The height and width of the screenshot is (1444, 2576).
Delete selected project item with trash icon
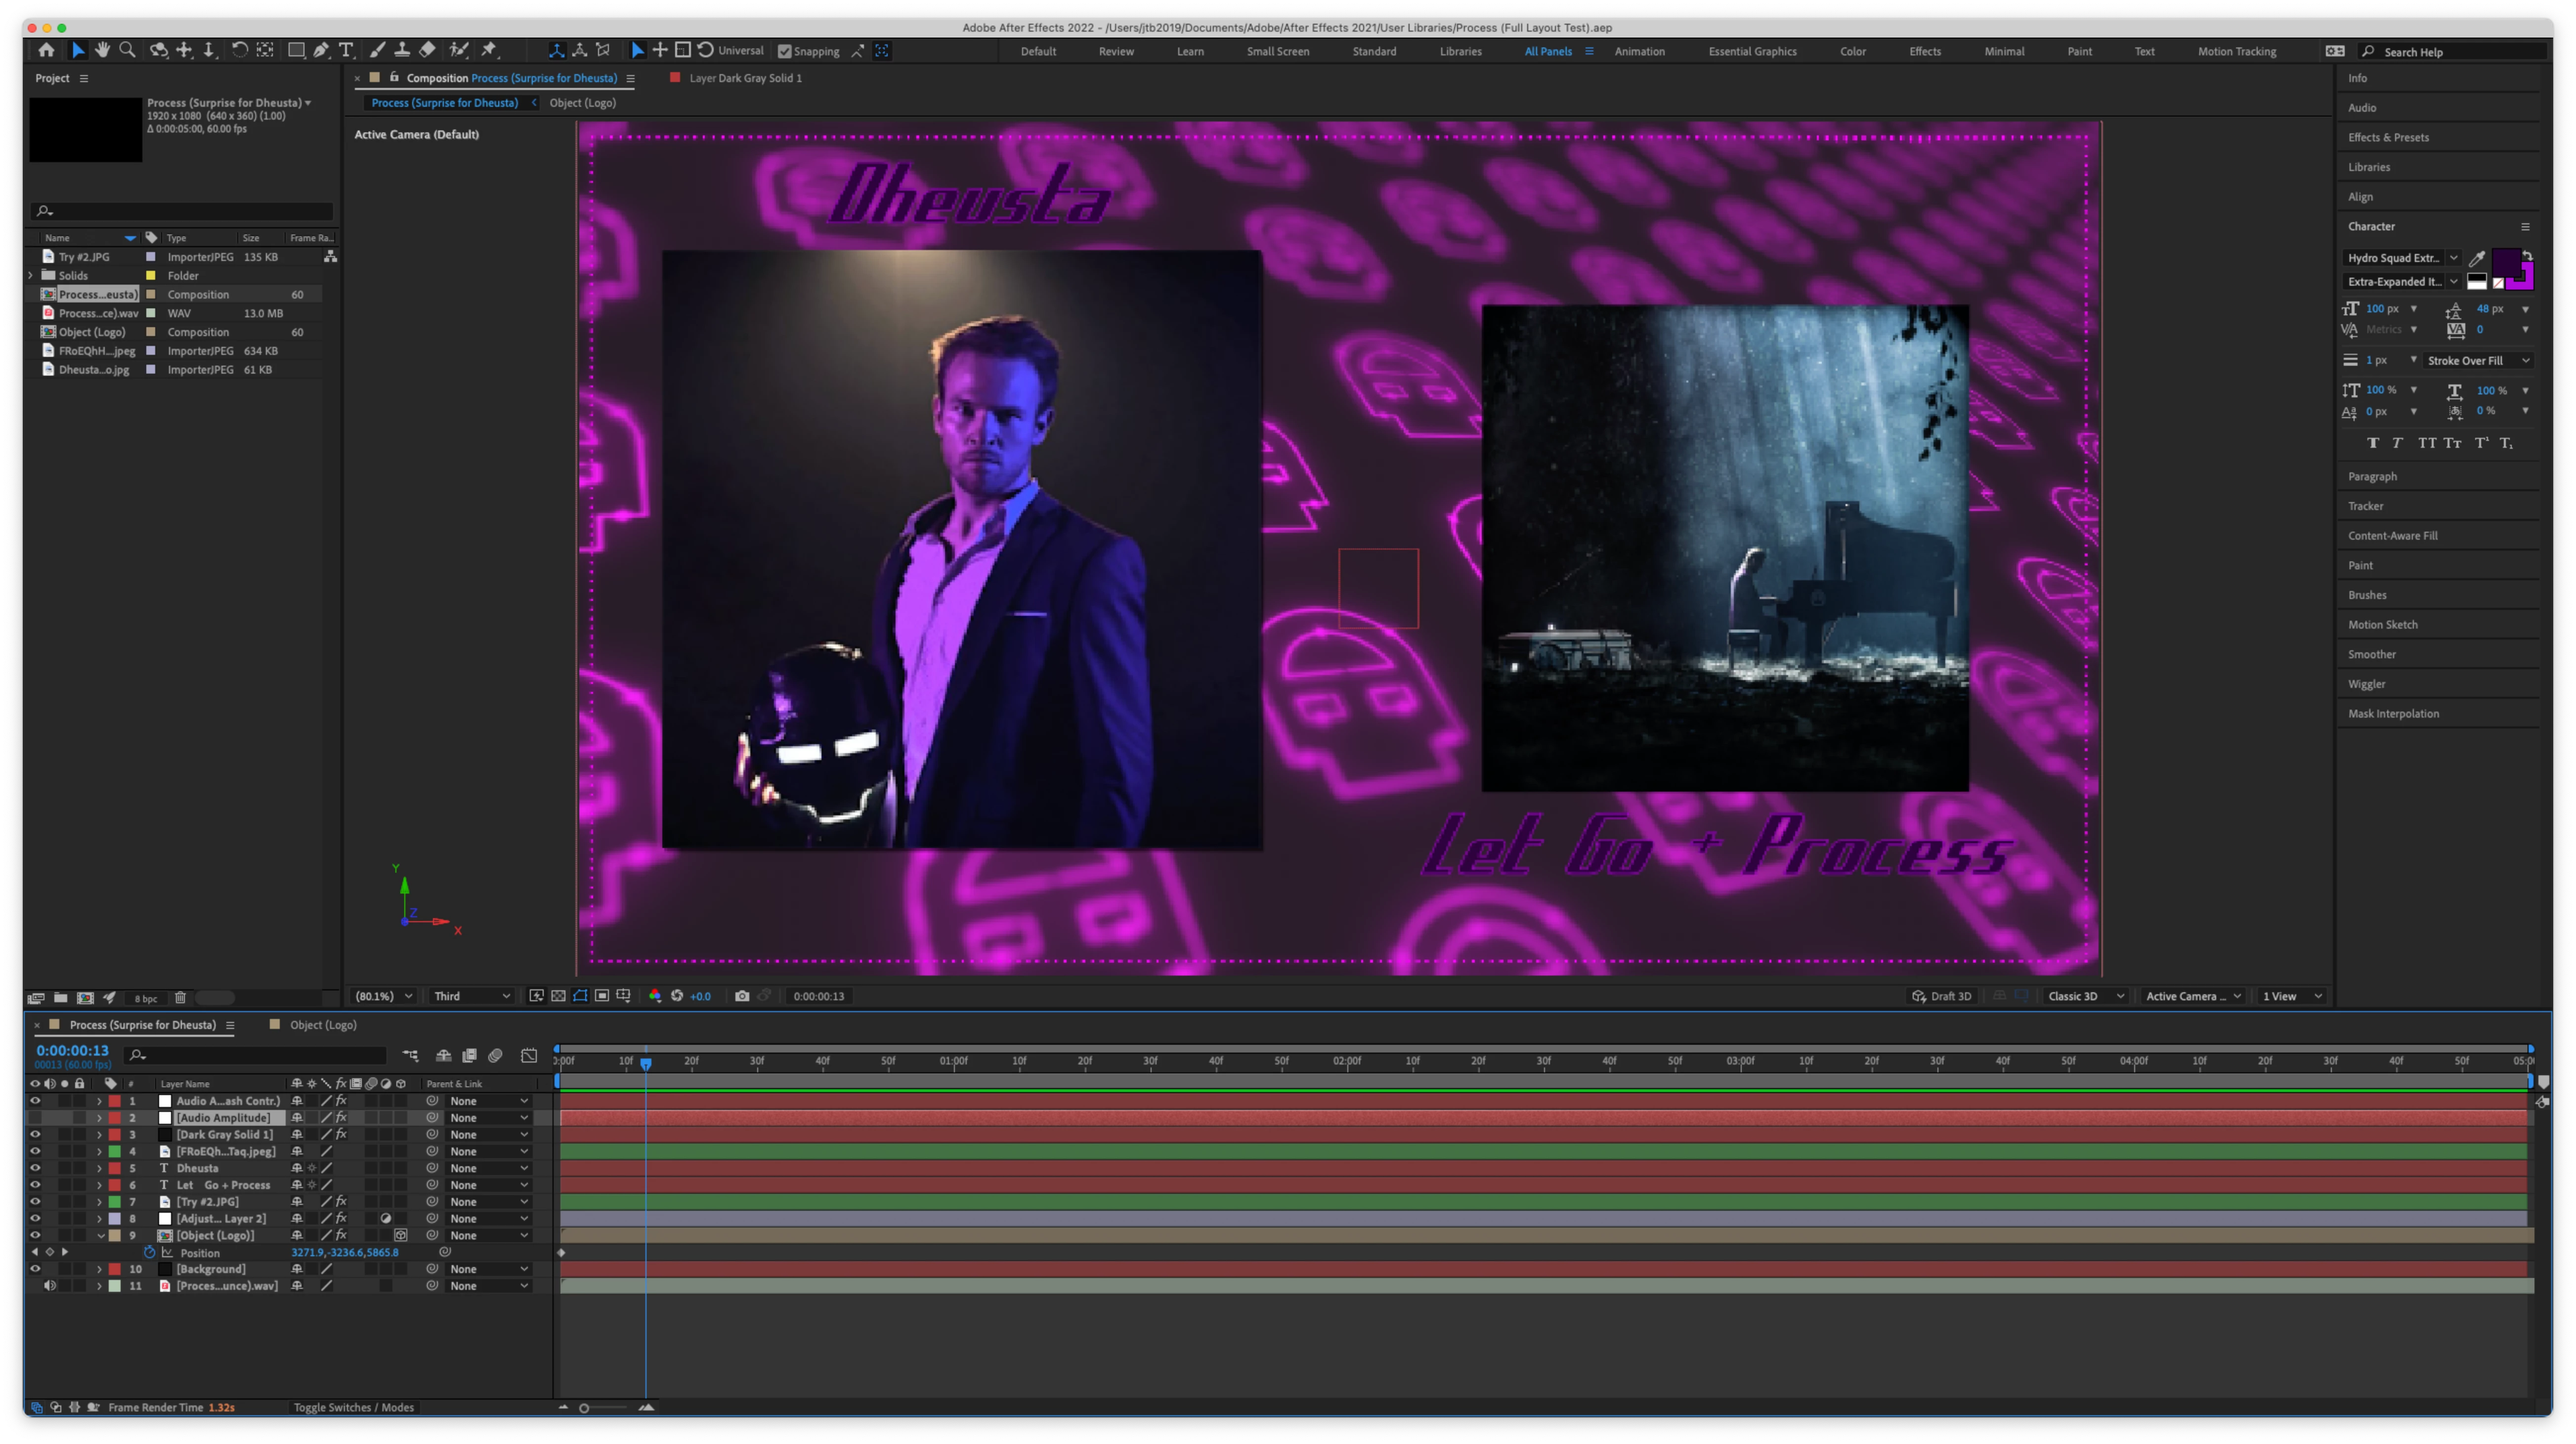tap(180, 997)
